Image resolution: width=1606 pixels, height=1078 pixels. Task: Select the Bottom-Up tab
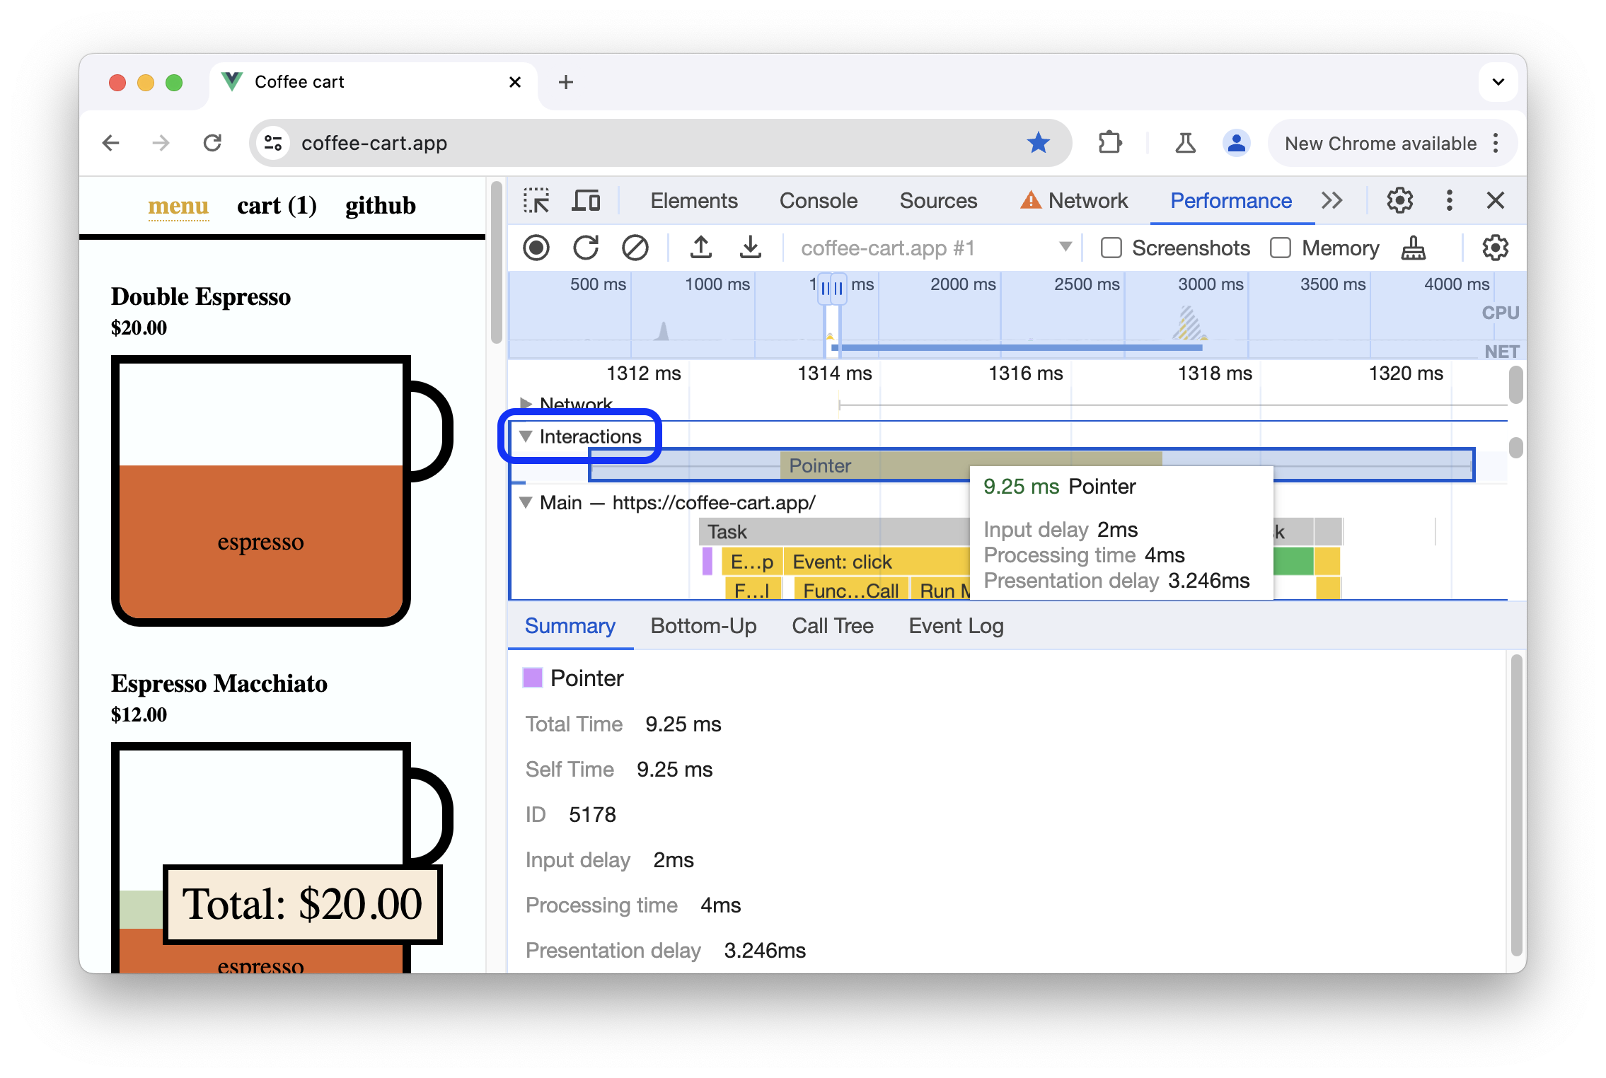pyautogui.click(x=704, y=625)
